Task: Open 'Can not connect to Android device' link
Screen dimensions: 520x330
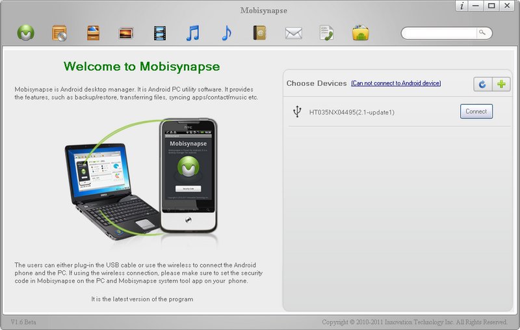Action: tap(395, 83)
